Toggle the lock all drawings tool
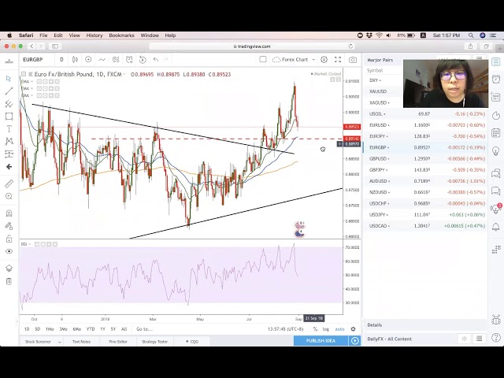 [x=9, y=240]
